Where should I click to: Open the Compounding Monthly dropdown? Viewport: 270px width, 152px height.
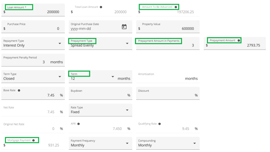point(168,143)
